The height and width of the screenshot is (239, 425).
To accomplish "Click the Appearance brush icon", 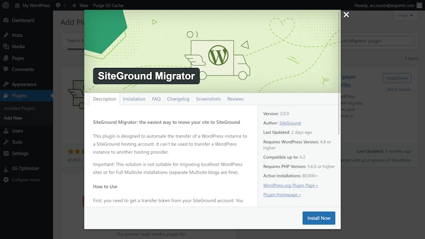I will click(6, 84).
